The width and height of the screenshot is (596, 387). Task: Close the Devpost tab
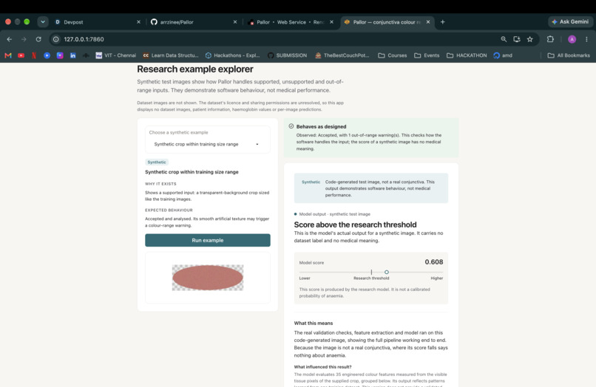(138, 22)
